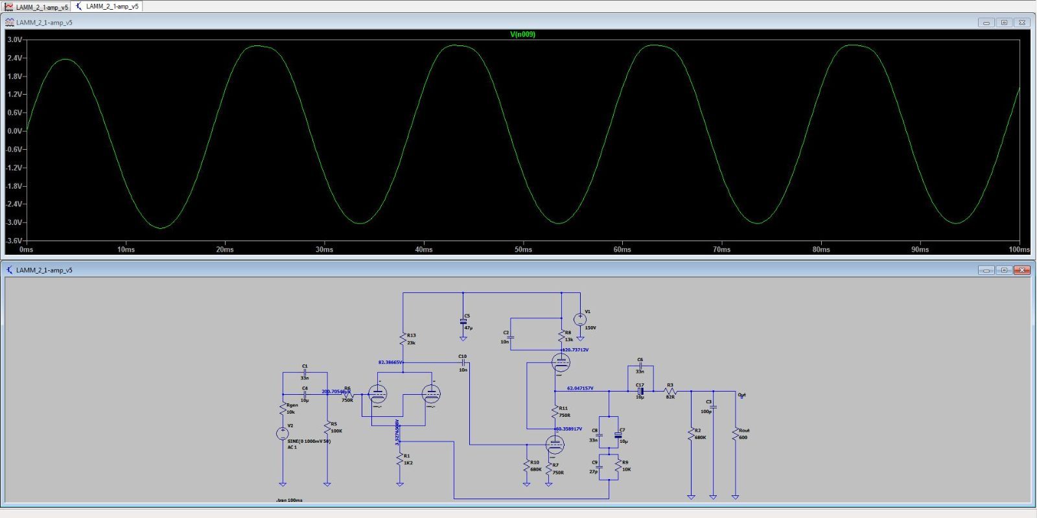
Task: Click the waveform window title icon
Action: pos(9,22)
